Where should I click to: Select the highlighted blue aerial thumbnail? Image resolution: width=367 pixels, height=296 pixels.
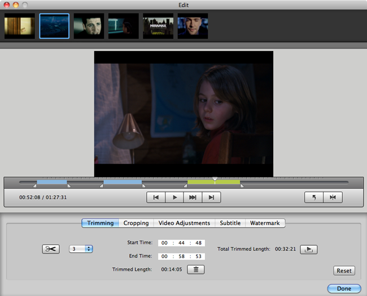pos(54,26)
